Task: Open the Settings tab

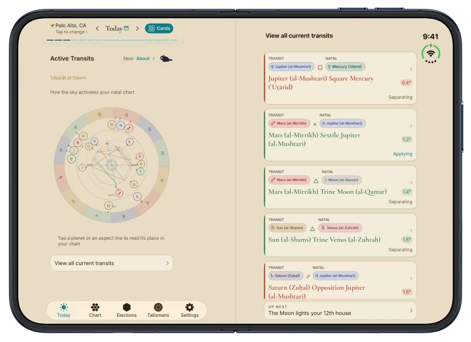Action: (190, 310)
